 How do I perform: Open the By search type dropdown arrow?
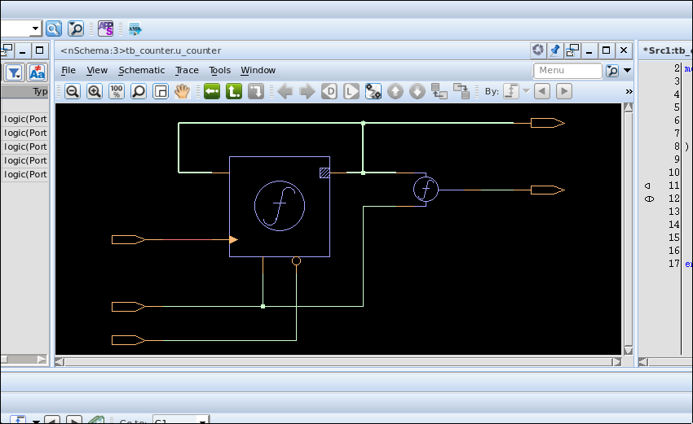pyautogui.click(x=526, y=91)
